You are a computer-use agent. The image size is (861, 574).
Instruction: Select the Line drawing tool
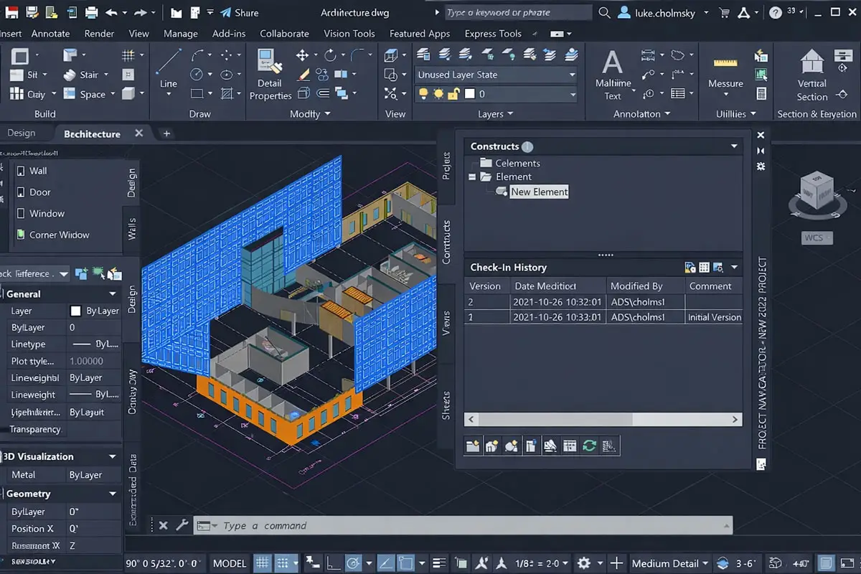(x=169, y=70)
